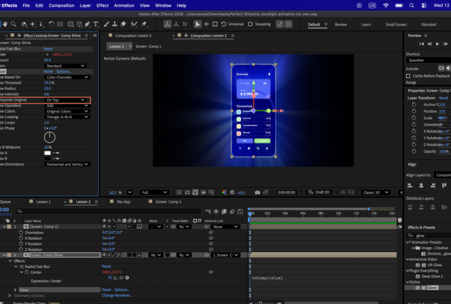Image resolution: width=451 pixels, height=304 pixels.
Task: Select the Pen tool
Action: [87, 24]
